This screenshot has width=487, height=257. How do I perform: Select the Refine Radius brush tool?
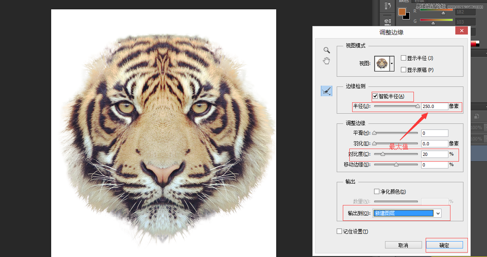click(327, 91)
